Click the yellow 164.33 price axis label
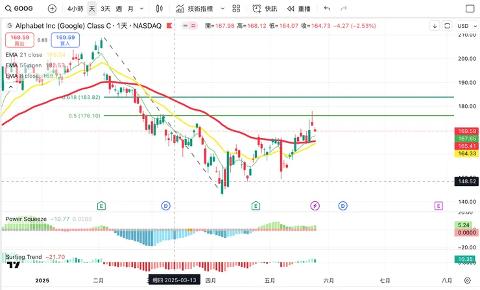Viewport: 480px width, 290px height. coord(467,153)
